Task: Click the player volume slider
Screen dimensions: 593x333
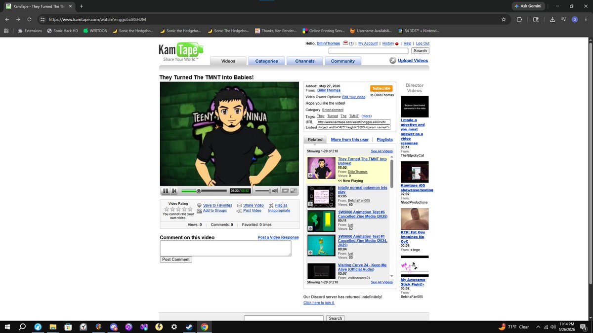Action: coord(262,191)
